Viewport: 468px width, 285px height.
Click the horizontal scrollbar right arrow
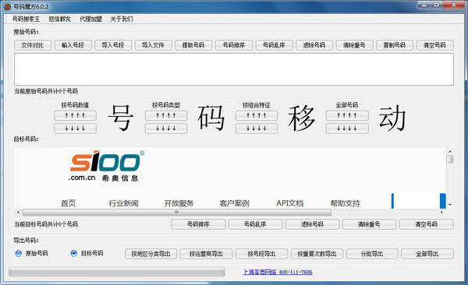(x=441, y=213)
